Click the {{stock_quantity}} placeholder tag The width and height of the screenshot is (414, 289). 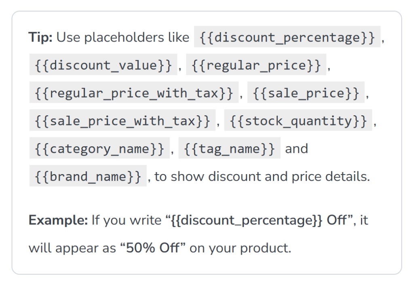(x=298, y=121)
